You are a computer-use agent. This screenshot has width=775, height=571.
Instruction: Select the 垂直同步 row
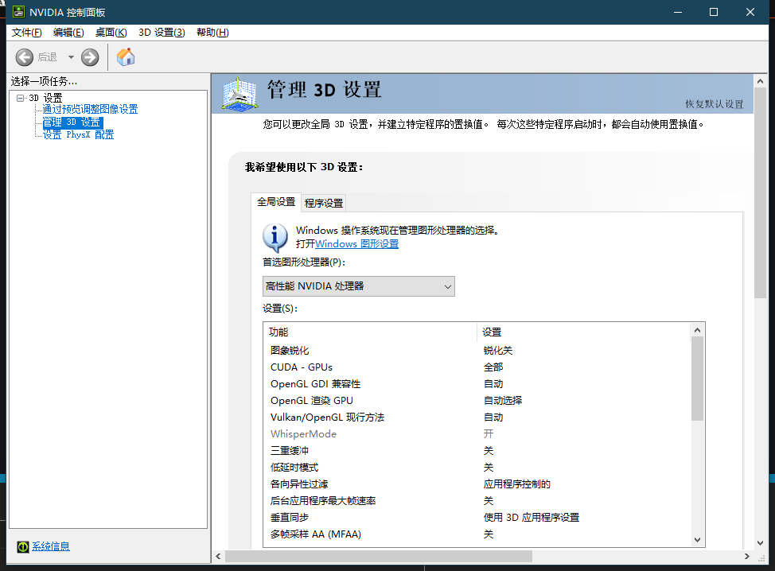coord(477,518)
